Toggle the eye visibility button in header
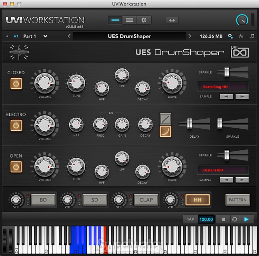The image size is (259, 256). (x=172, y=20)
